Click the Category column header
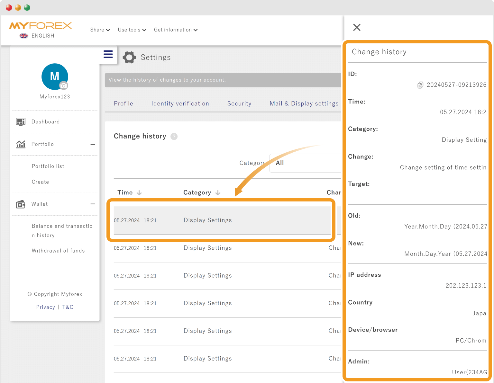Viewport: 494px width, 383px height. point(197,192)
